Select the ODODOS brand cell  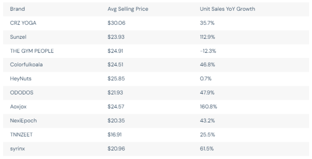[x=22, y=93]
